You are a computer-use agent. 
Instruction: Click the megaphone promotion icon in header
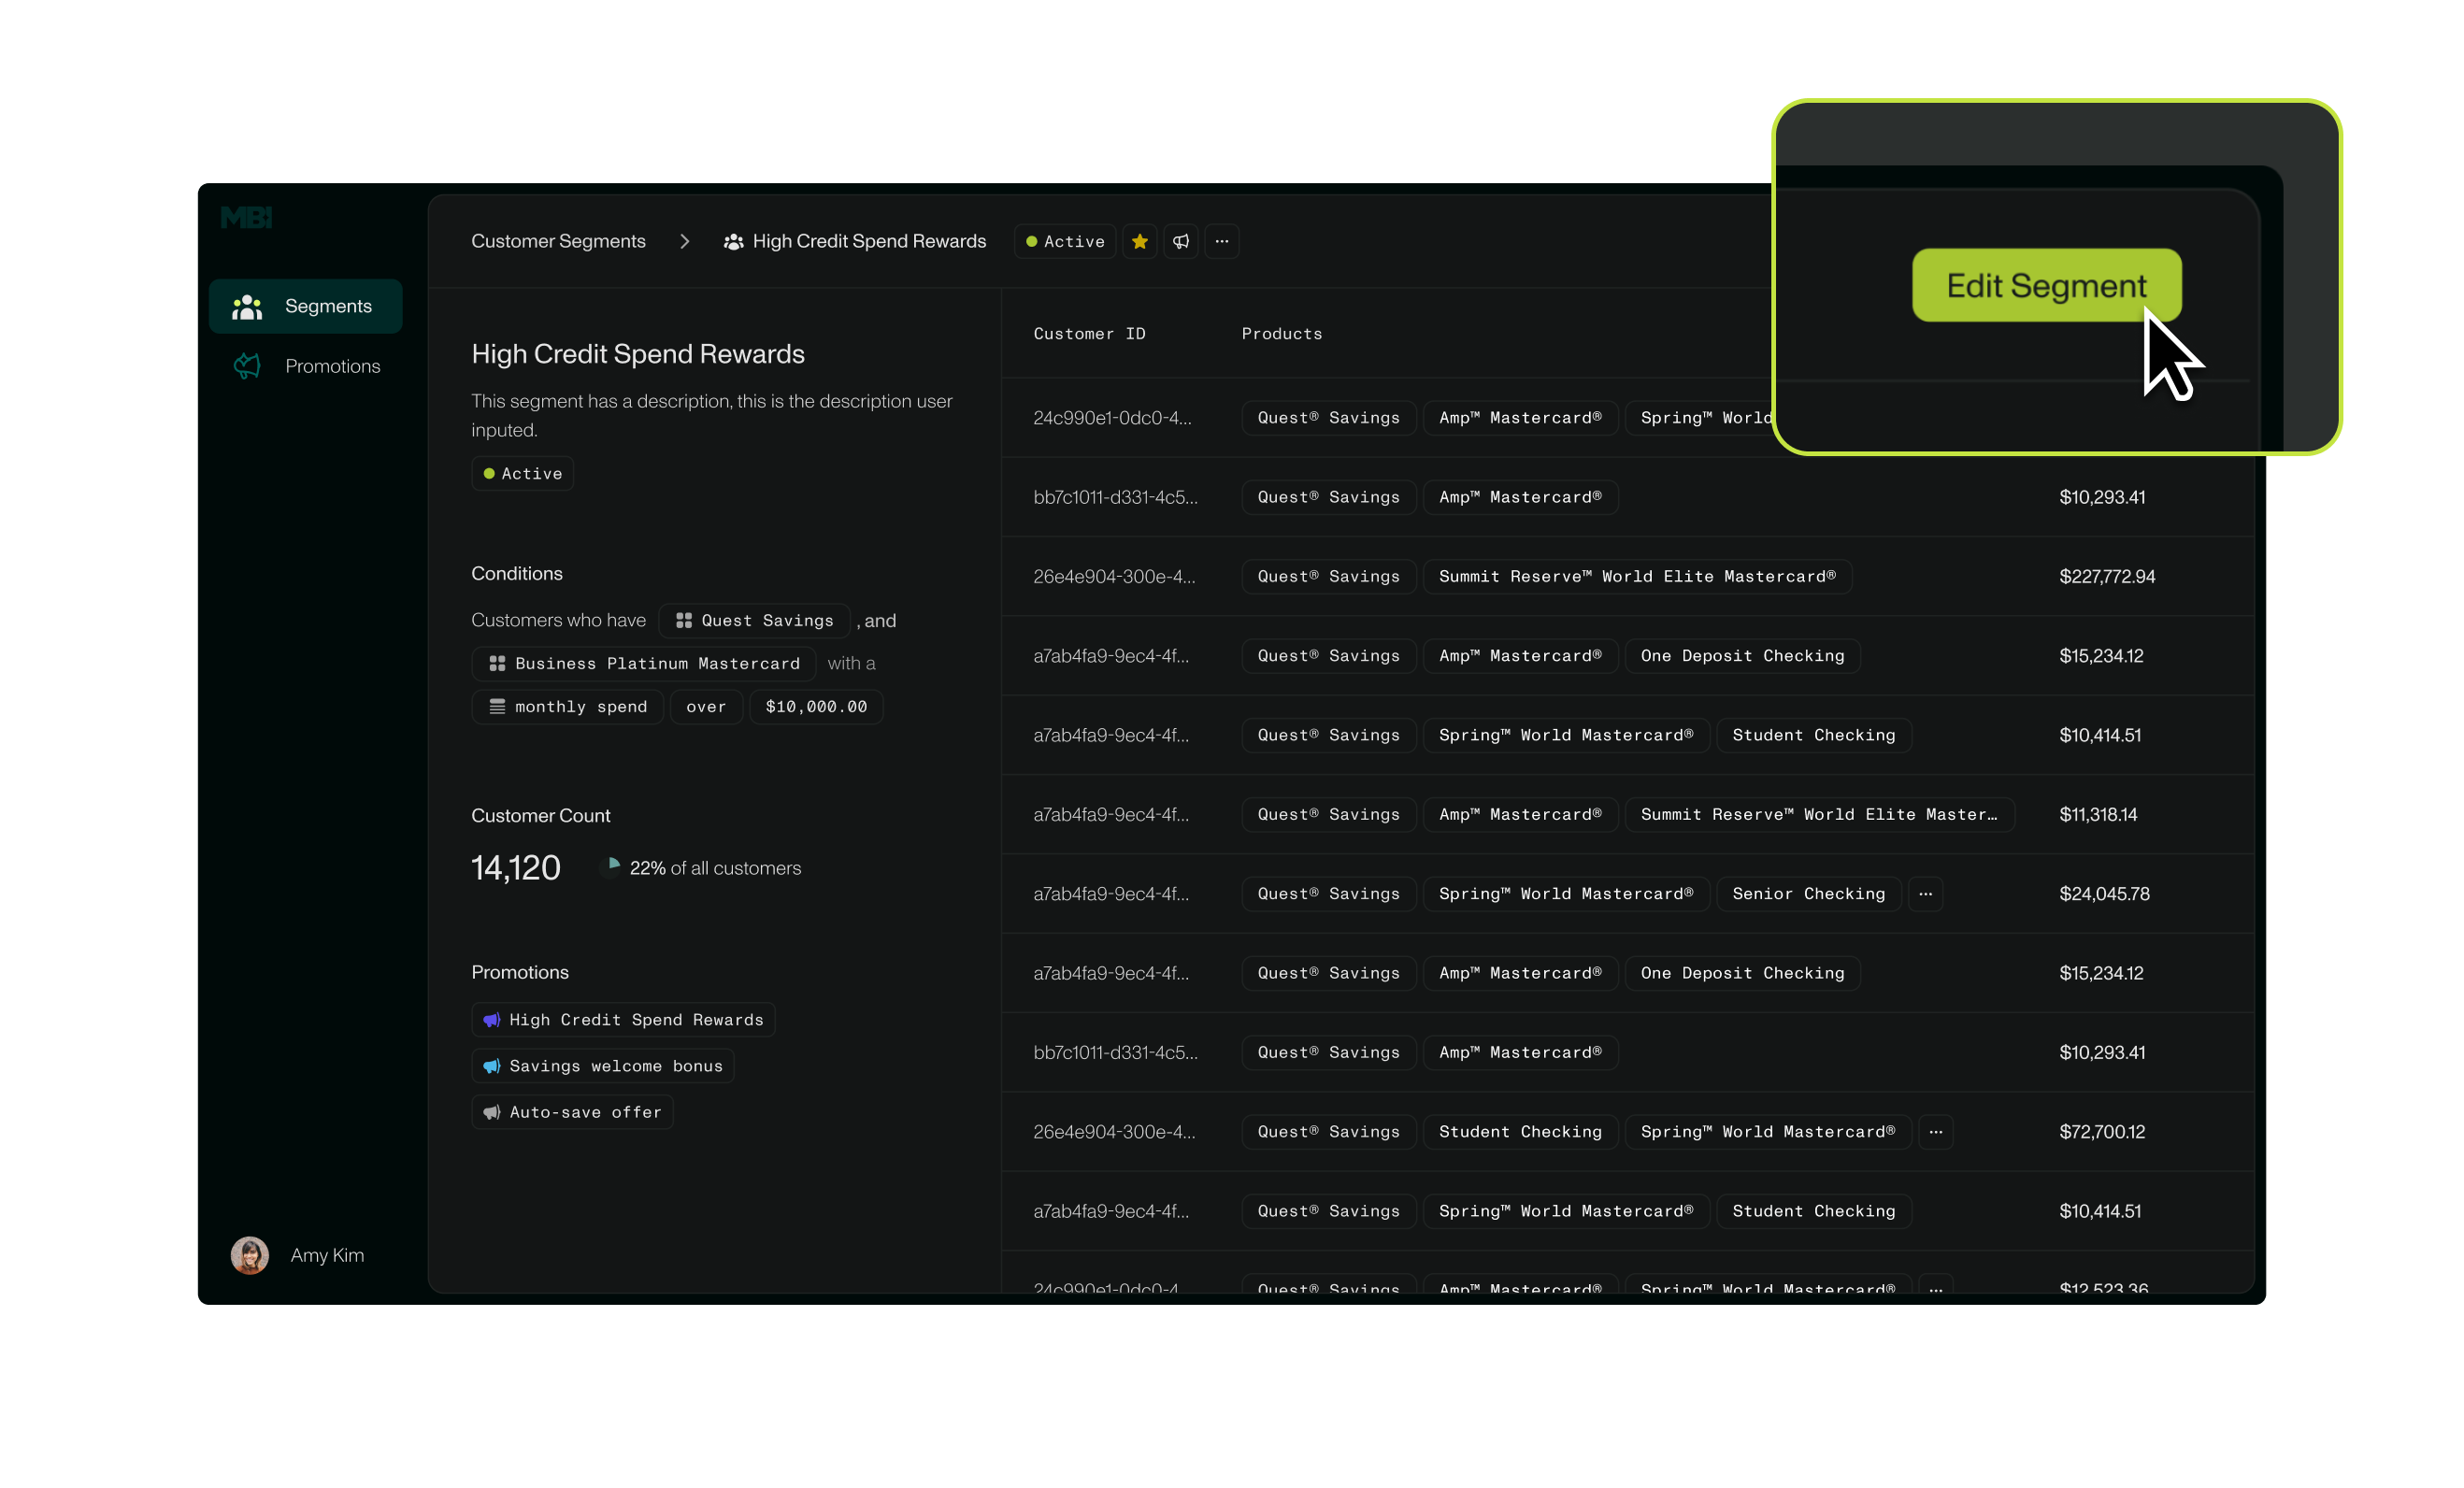point(1181,241)
